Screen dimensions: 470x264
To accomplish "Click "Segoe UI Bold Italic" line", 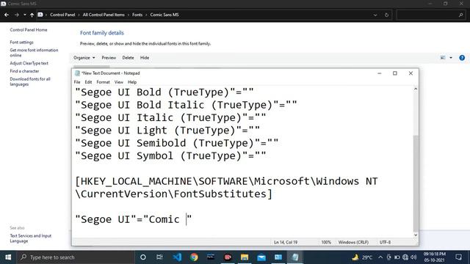I will (186, 105).
